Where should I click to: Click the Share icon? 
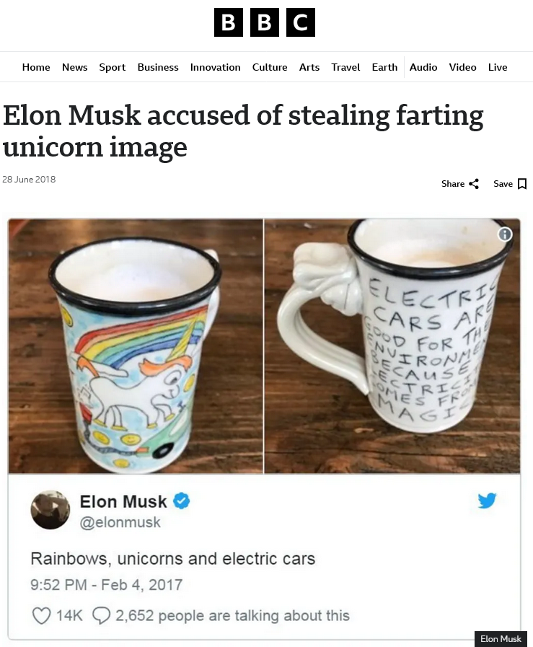click(x=474, y=184)
